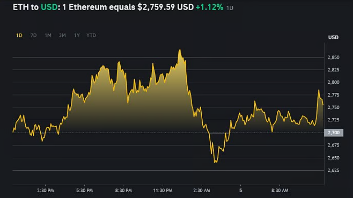This screenshot has width=353, height=198.
Task: Switch chart to 1M range
Action: (48, 35)
